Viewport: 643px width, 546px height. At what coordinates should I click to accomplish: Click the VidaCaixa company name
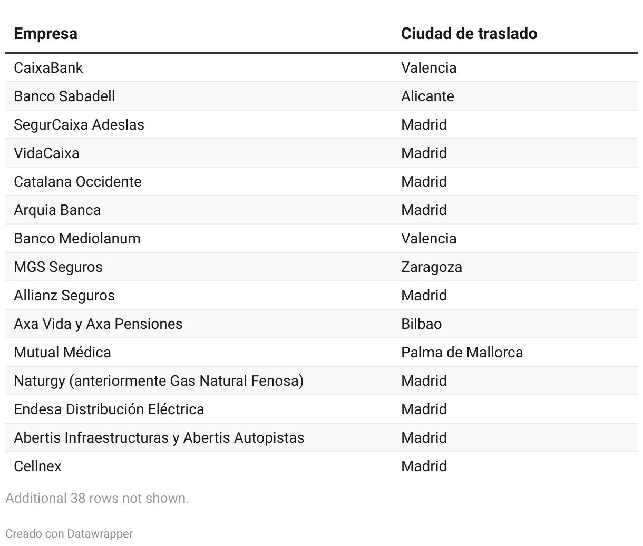46,153
